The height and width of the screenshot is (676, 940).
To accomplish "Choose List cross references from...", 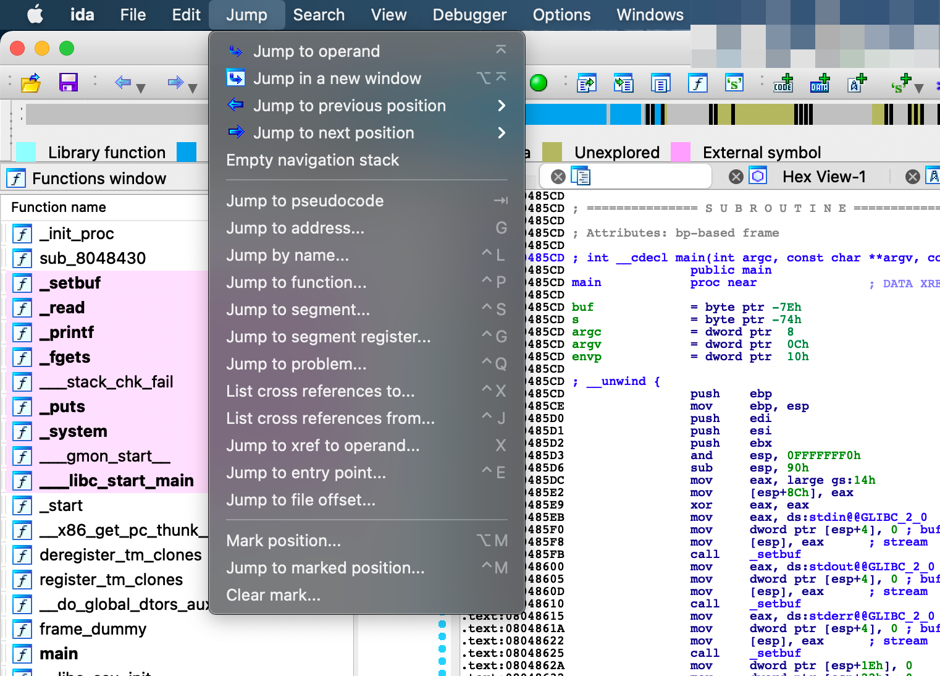I will tap(367, 418).
